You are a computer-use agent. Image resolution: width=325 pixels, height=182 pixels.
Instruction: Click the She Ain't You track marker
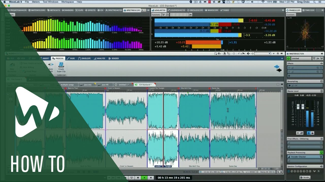pyautogui.click(x=187, y=88)
